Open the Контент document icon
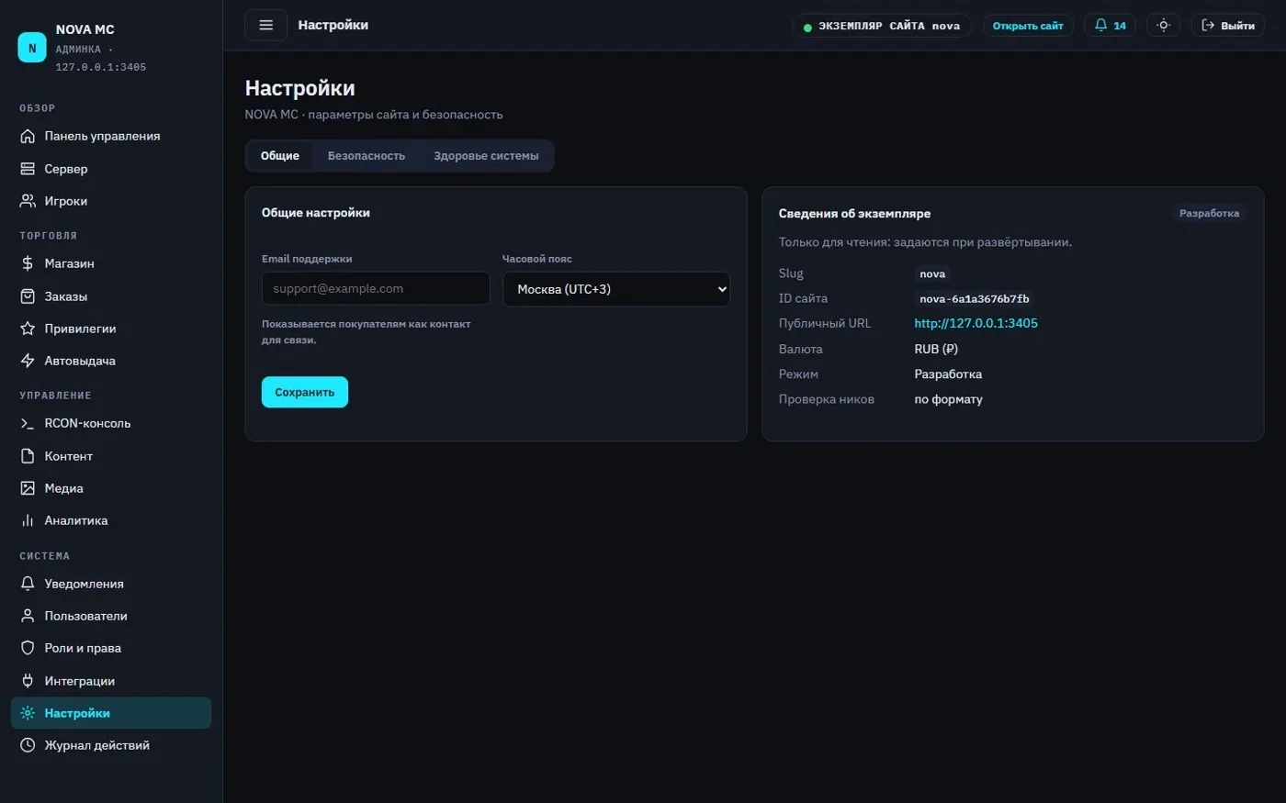Viewport: 1286px width, 803px height. coord(28,456)
